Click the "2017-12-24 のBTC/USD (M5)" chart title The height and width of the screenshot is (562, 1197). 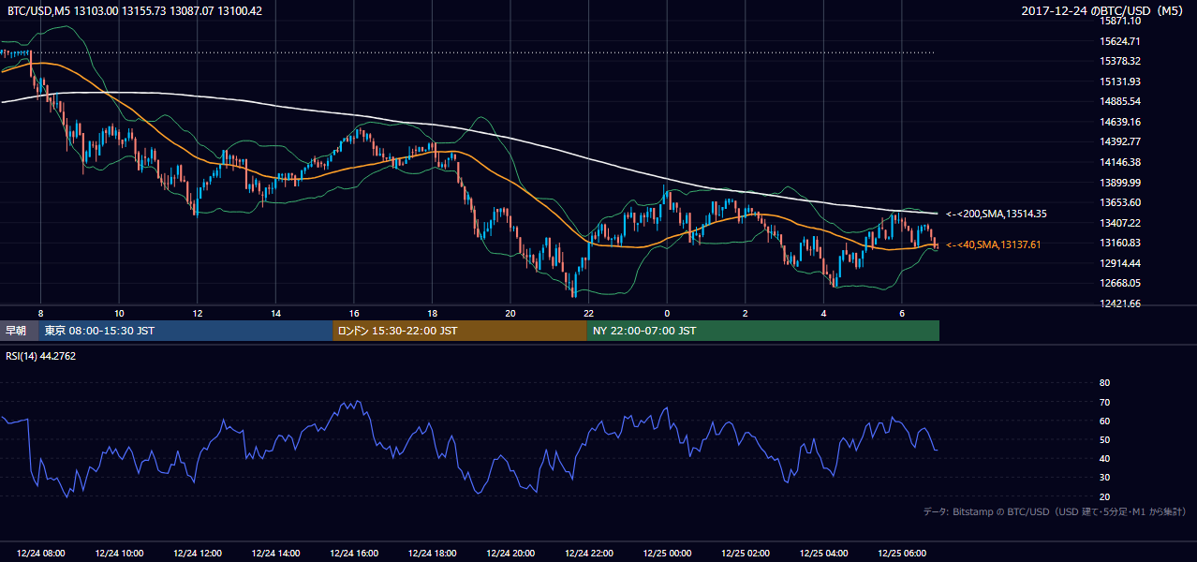click(x=1104, y=11)
